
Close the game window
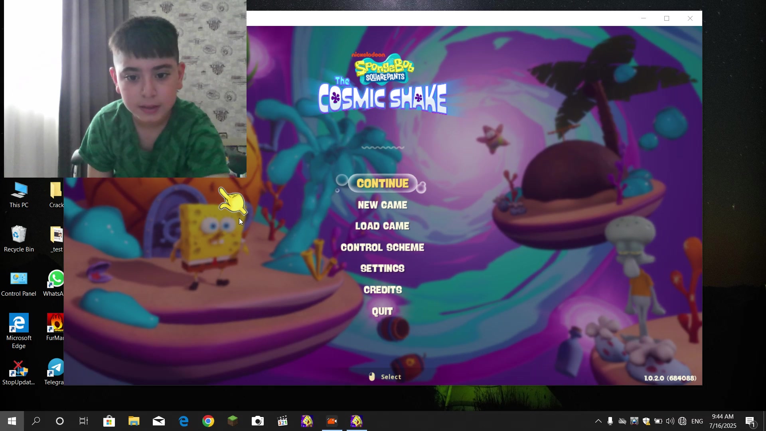(x=690, y=18)
